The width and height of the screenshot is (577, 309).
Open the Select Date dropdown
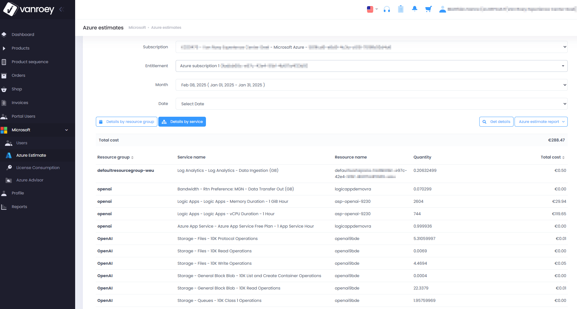pyautogui.click(x=371, y=104)
